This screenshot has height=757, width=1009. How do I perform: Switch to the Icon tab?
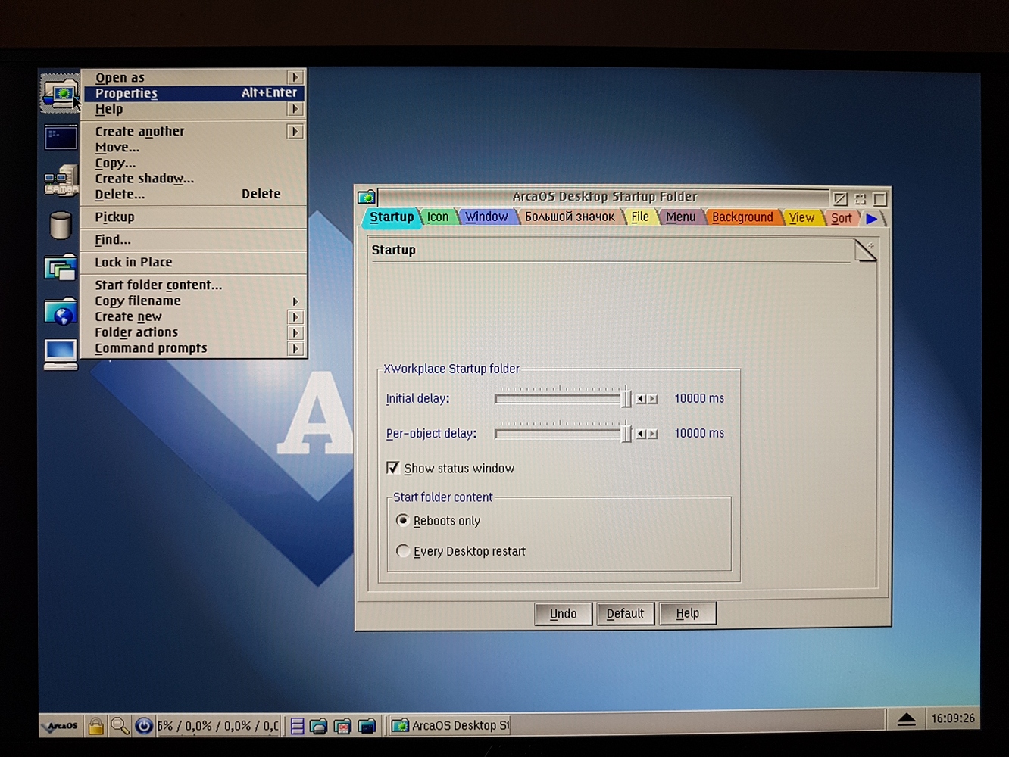[438, 217]
